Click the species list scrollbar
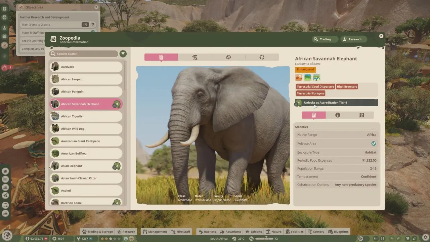430x242 pixels. click(x=125, y=75)
